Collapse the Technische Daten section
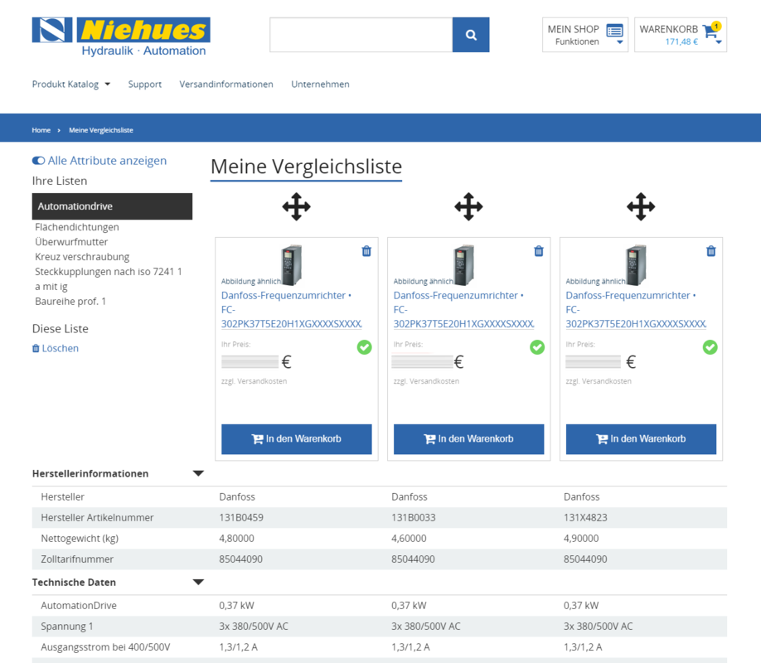761x663 pixels. [x=198, y=582]
